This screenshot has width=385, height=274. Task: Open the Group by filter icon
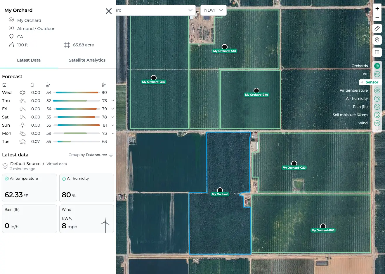coord(111,155)
